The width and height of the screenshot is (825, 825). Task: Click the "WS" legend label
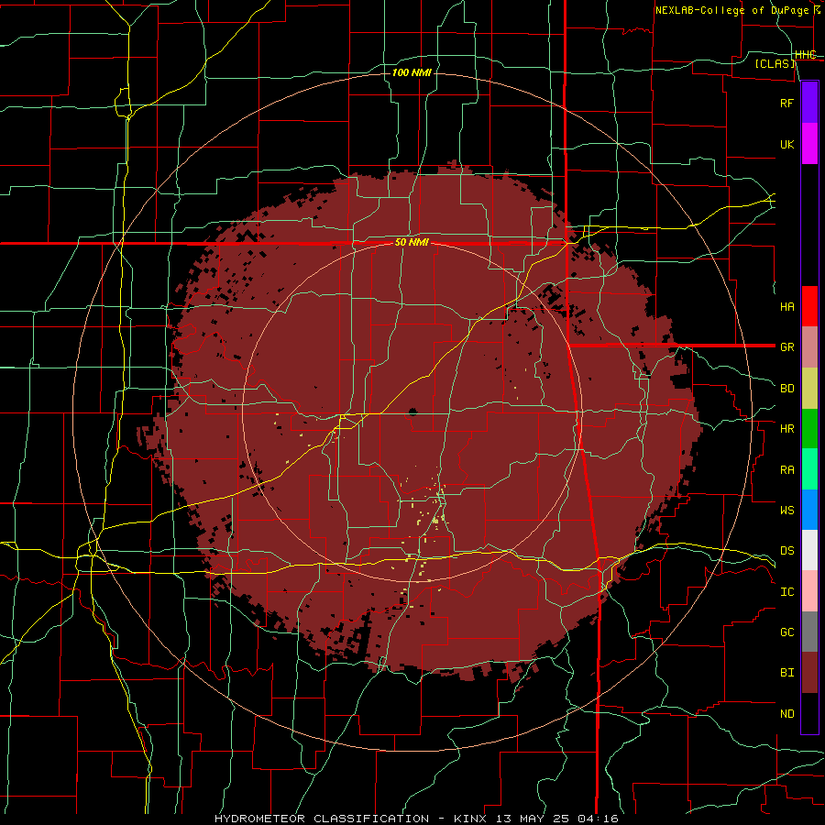coord(786,511)
